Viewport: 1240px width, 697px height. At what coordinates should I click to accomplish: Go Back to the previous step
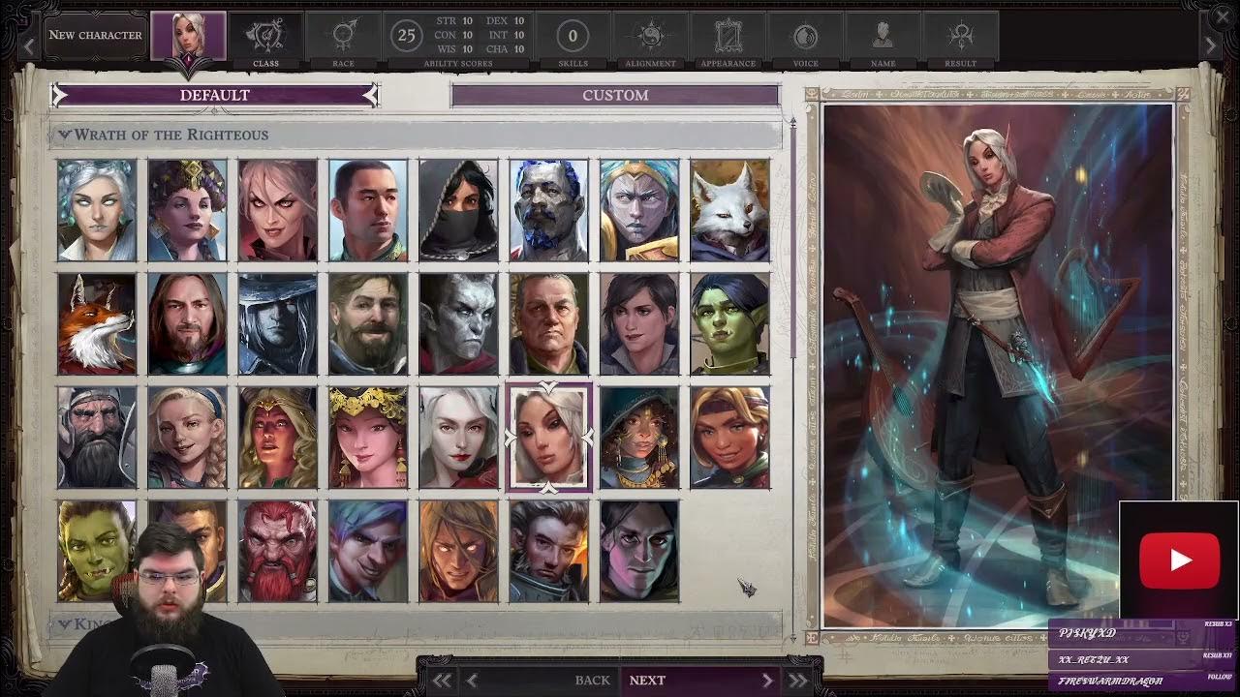(592, 681)
